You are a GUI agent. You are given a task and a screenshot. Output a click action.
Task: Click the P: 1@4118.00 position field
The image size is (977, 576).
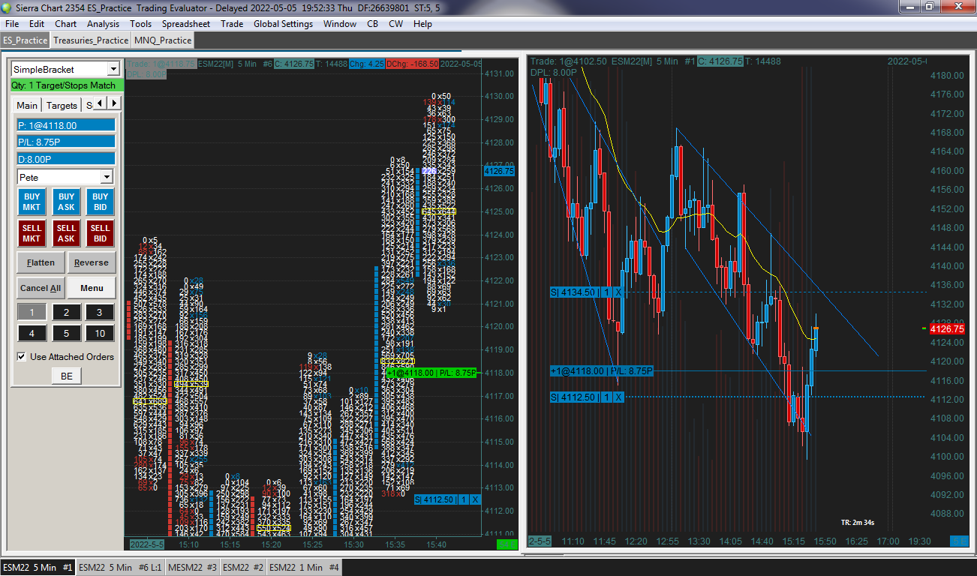point(66,125)
